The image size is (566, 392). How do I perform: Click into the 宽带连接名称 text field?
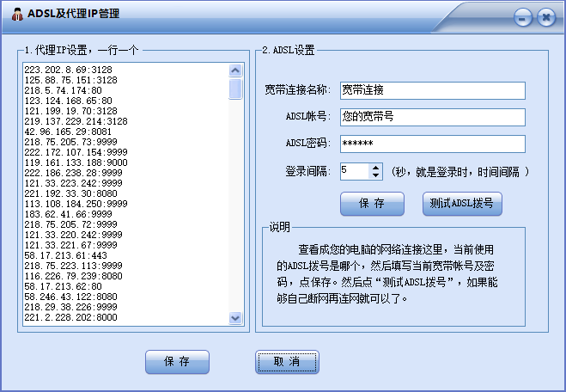[x=431, y=90]
